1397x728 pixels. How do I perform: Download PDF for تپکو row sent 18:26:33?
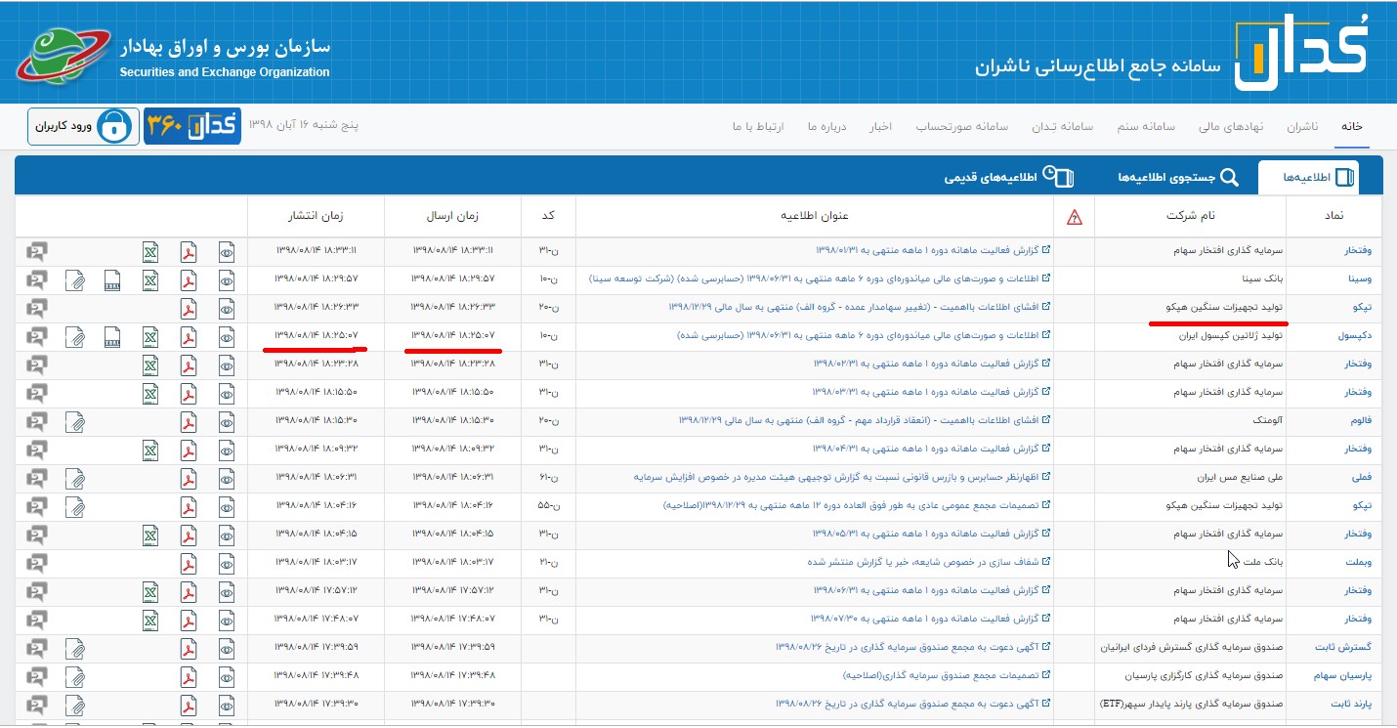point(188,309)
